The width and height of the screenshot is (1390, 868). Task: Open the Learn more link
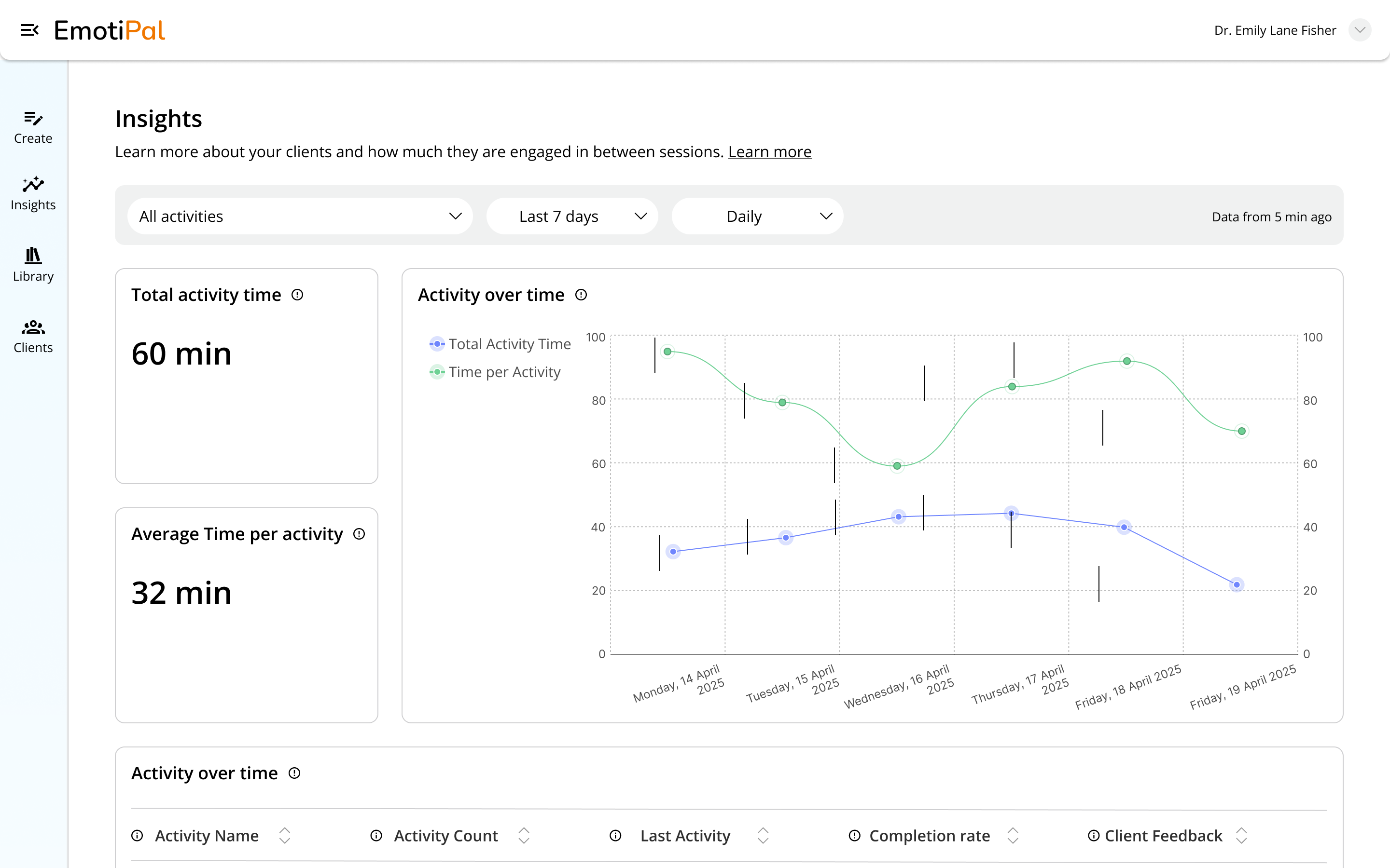[770, 152]
